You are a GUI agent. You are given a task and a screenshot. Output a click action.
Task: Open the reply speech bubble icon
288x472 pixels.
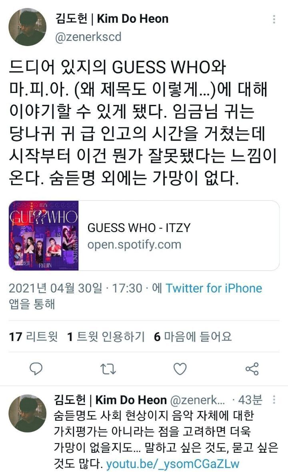[x=36, y=369]
